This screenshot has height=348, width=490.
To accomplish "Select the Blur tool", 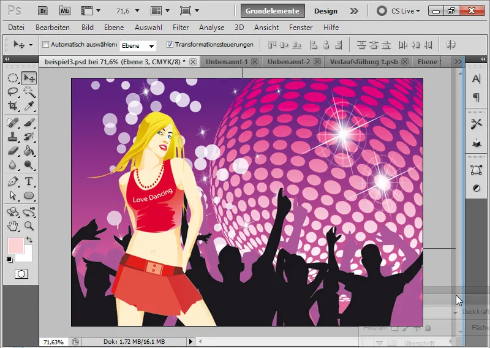I will tap(13, 164).
